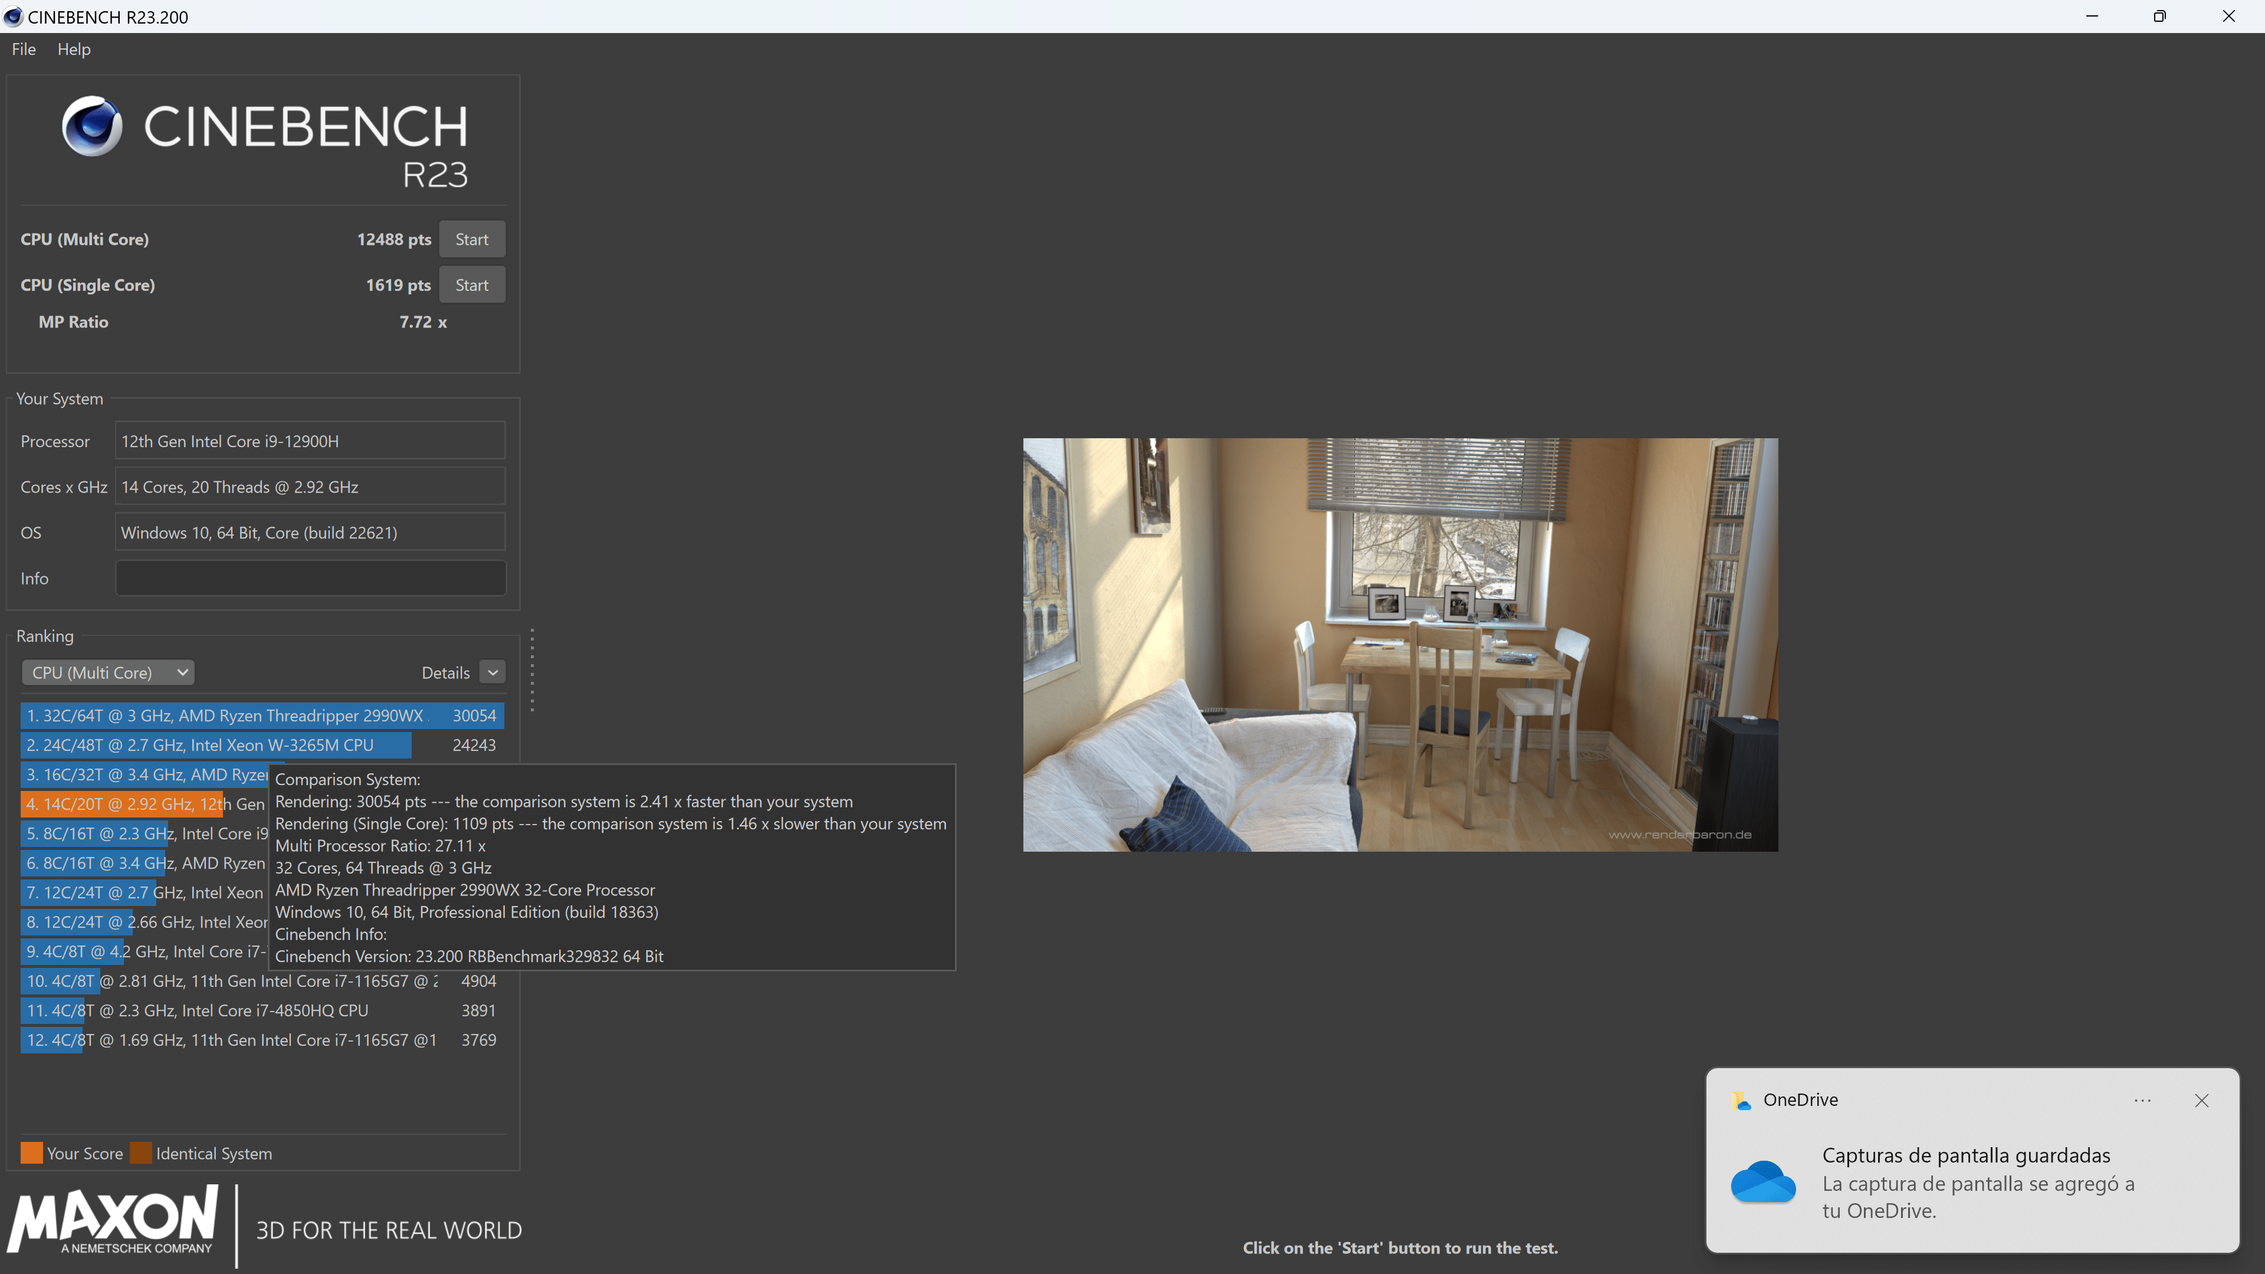Expand the Details dropdown arrow
Viewport: 2265px width, 1274px height.
click(x=493, y=672)
